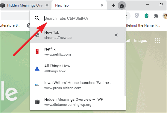
Task: Open the grey shield extension icon
Action: coord(137,16)
